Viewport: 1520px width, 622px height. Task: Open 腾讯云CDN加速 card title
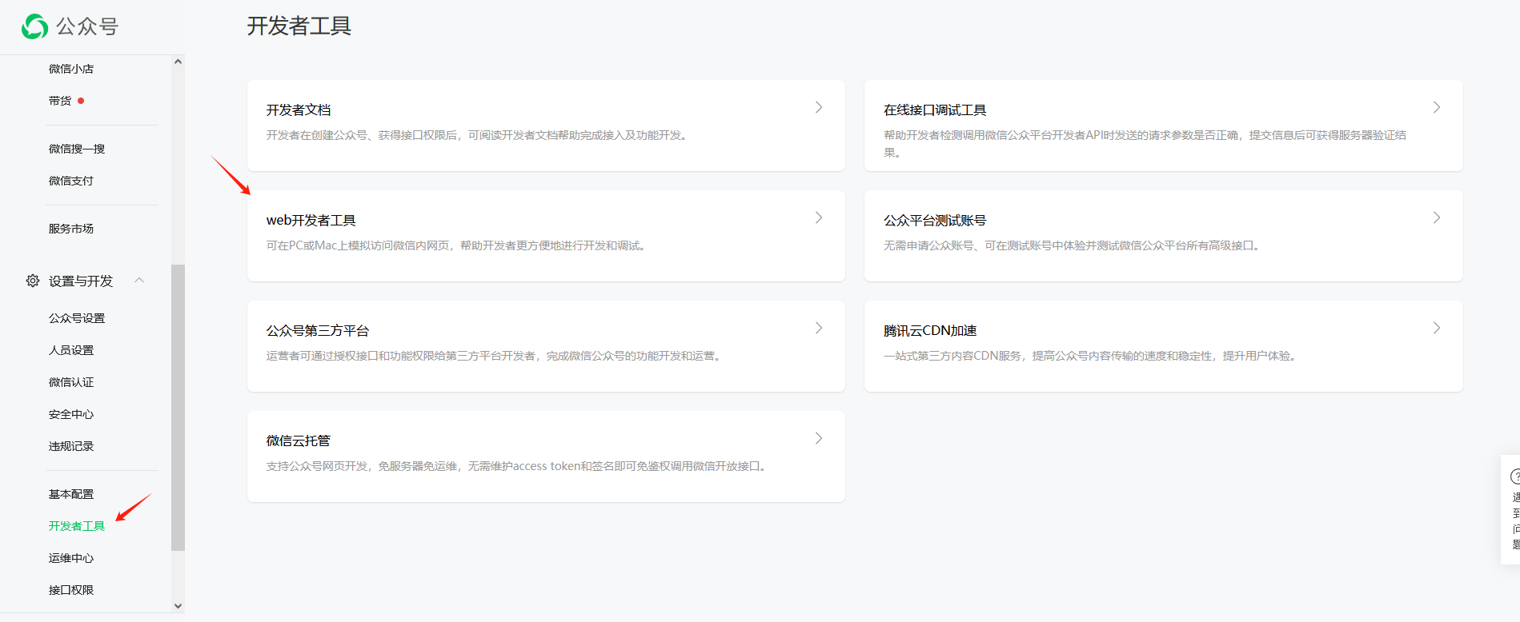(930, 331)
